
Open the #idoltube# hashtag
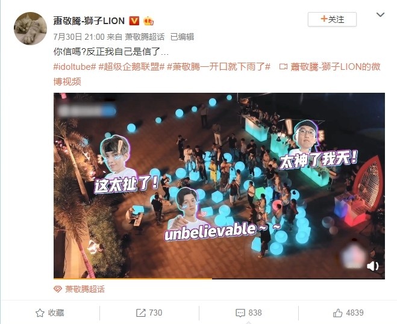point(75,67)
